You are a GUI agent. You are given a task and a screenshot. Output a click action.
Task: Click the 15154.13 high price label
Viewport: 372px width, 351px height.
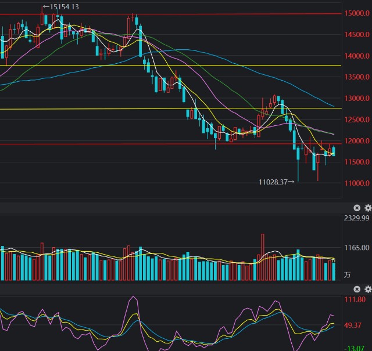(61, 7)
